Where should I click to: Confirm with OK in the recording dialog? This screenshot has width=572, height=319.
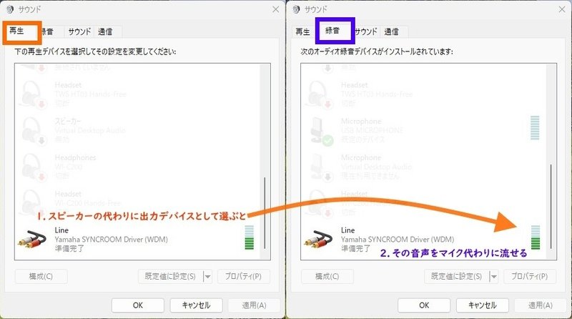coord(424,305)
